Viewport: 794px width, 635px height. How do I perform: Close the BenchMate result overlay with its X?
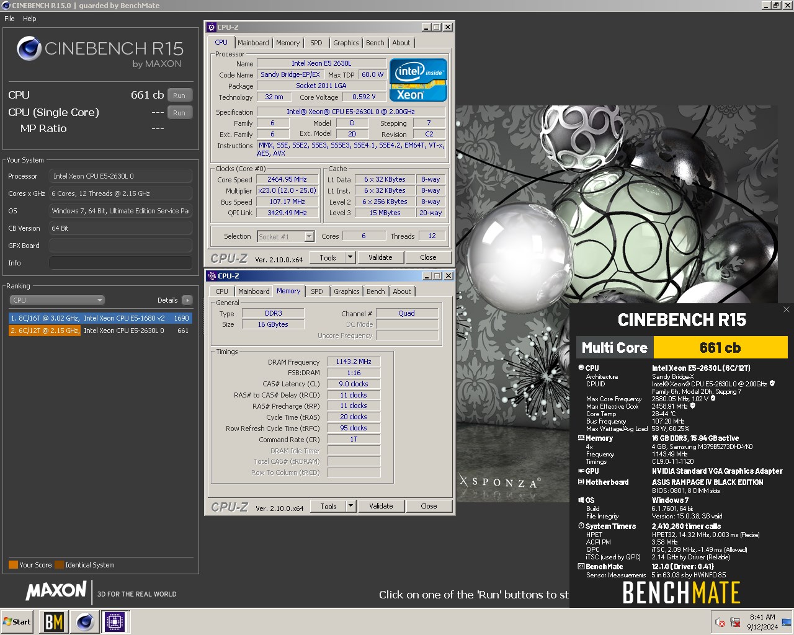click(x=787, y=309)
